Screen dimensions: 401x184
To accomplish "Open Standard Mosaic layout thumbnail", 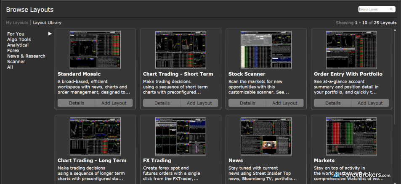I will pos(95,50).
